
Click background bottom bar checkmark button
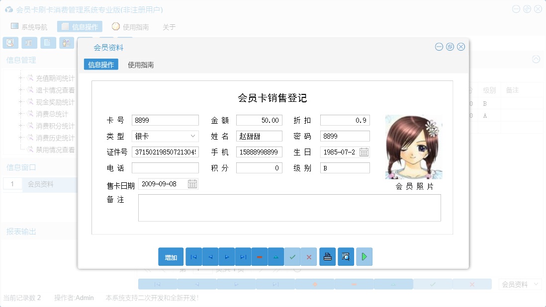[x=433, y=285]
